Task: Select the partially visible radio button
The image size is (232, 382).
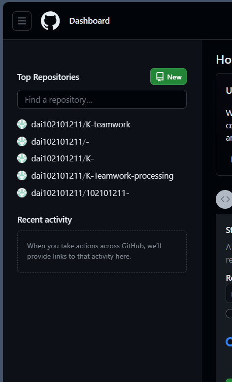Action: click(229, 313)
